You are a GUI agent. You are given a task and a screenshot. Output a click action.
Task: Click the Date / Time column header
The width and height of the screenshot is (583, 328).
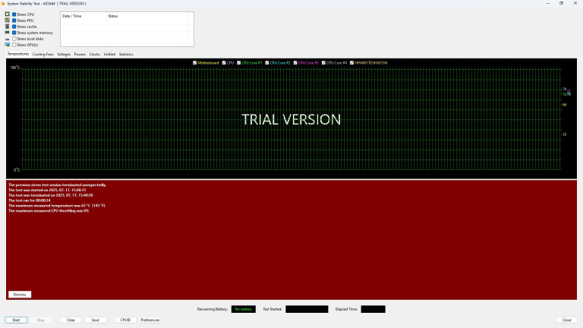(x=84, y=16)
